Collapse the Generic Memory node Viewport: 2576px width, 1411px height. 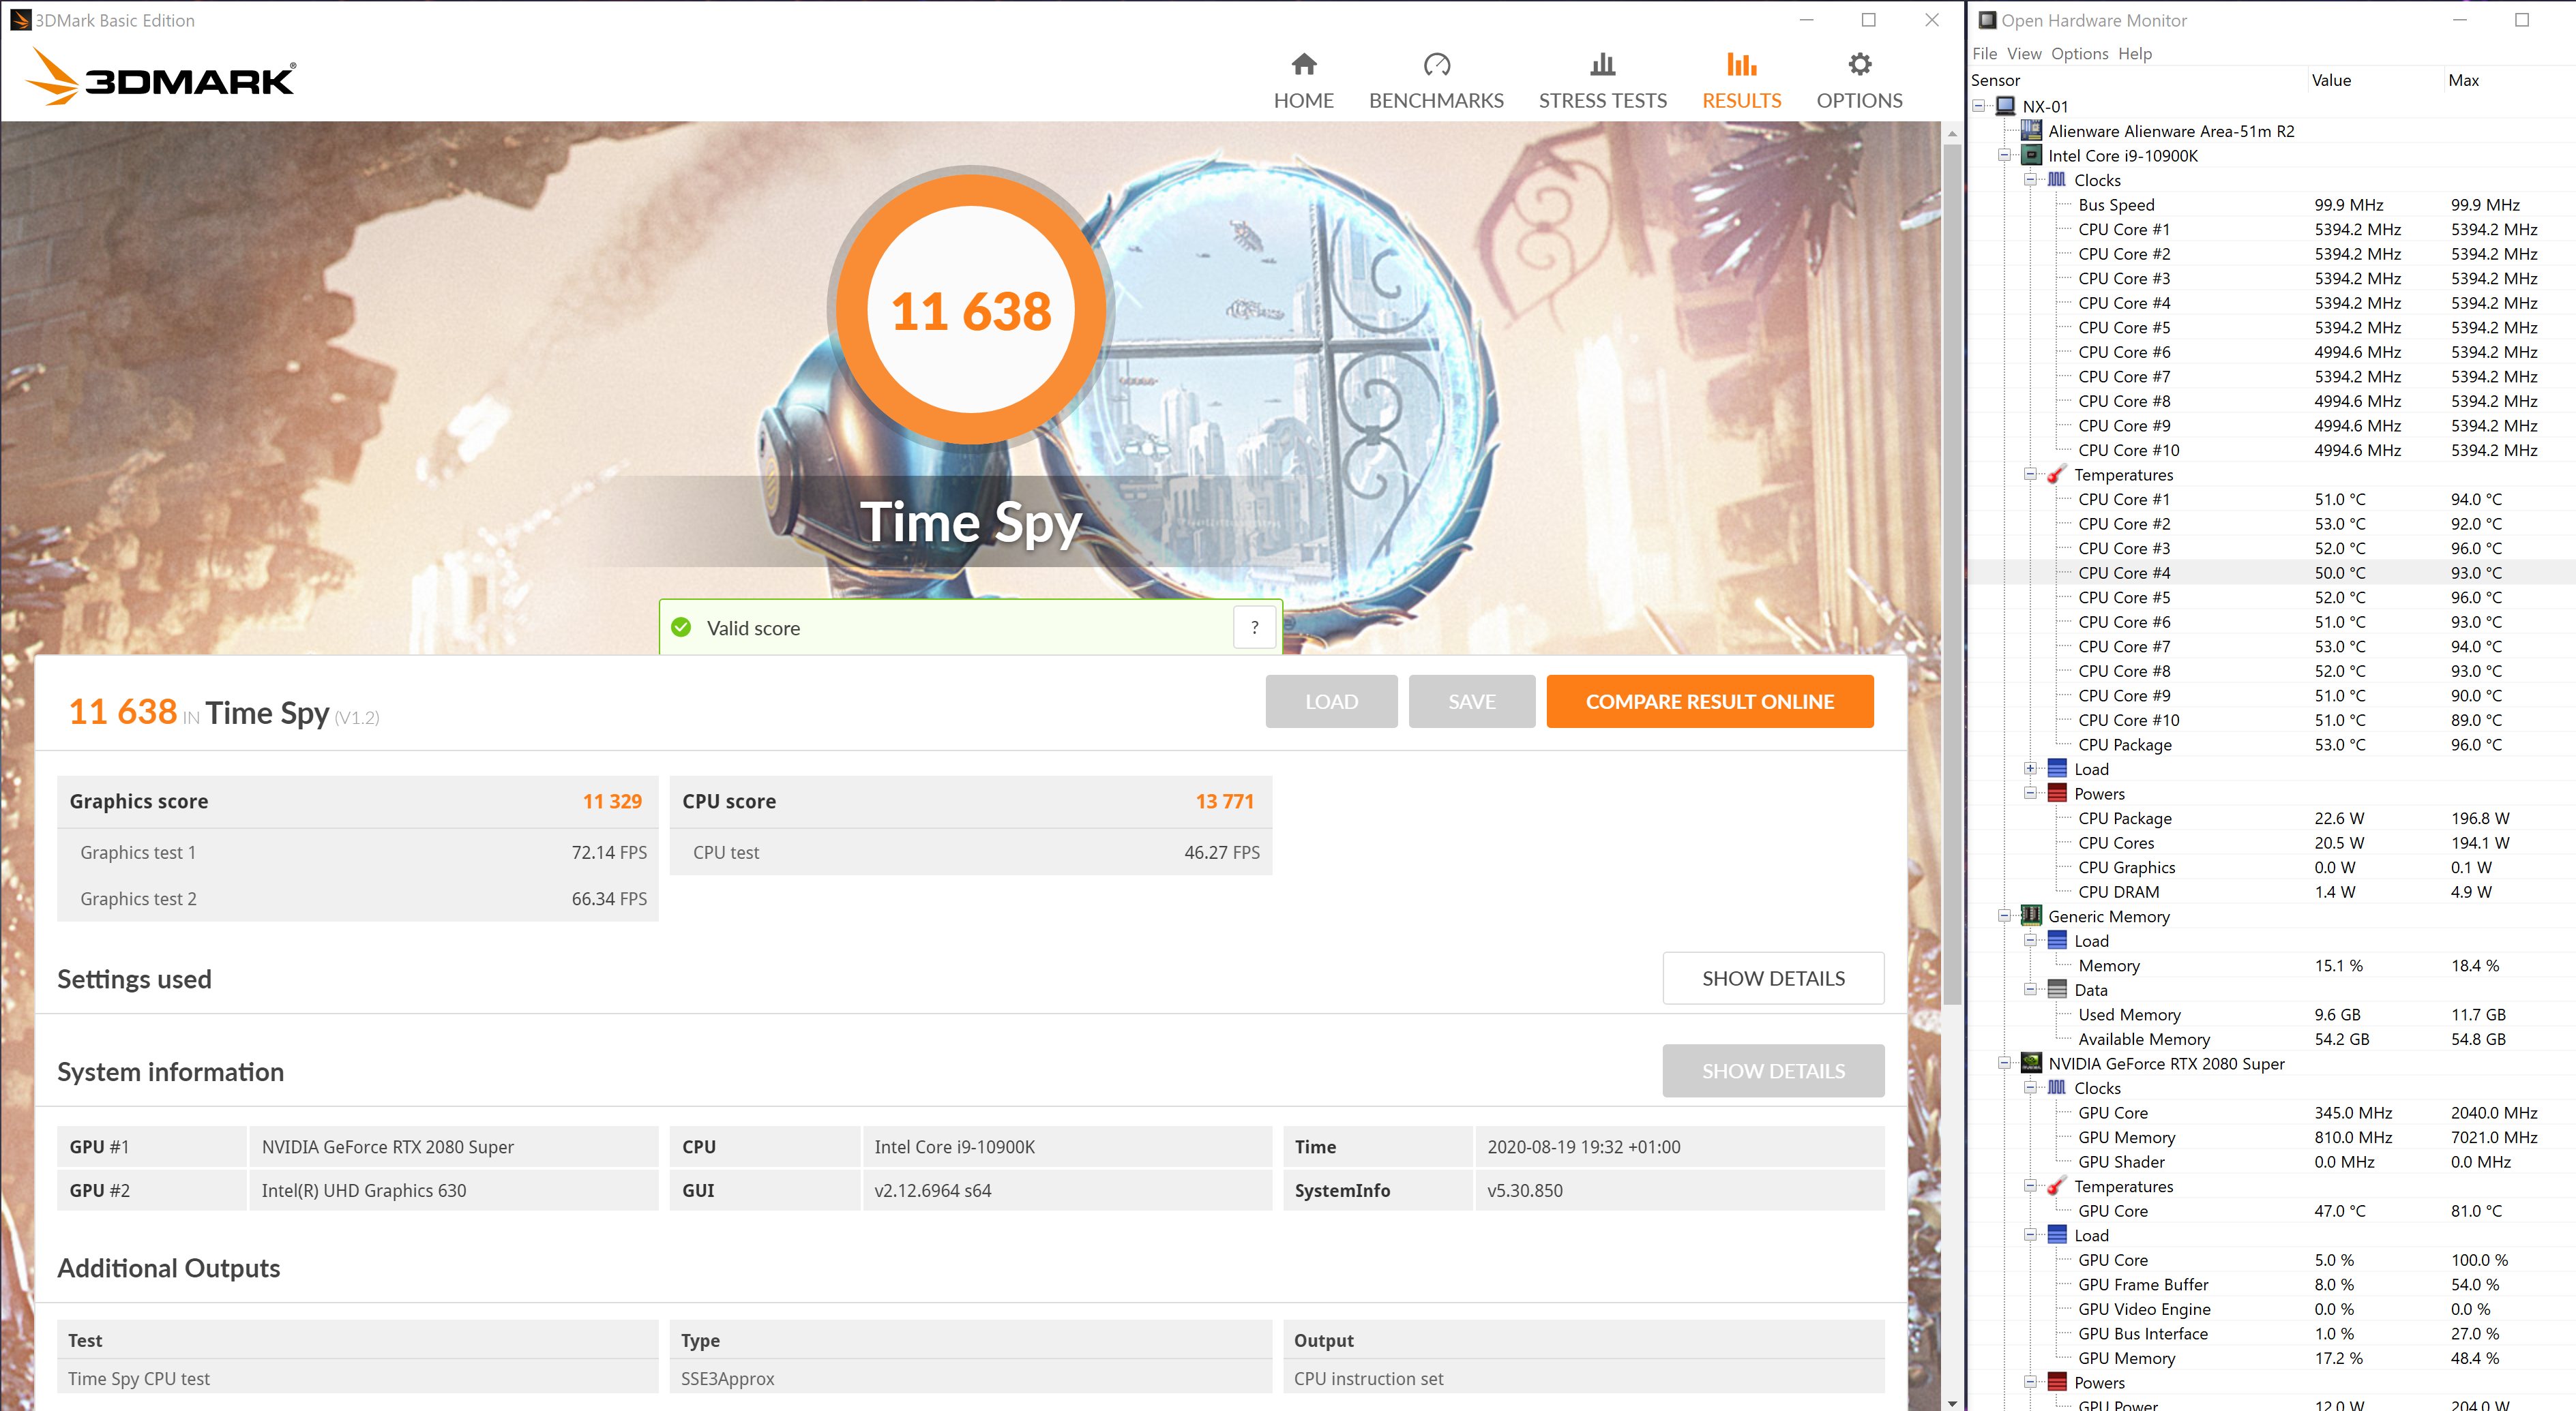2004,916
